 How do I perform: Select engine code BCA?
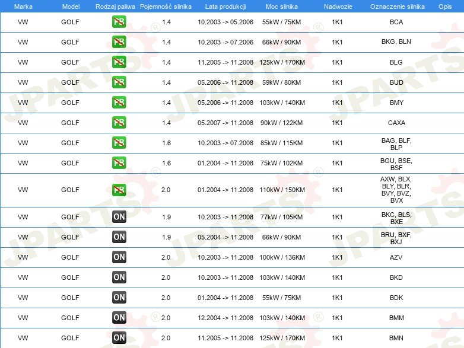point(396,22)
